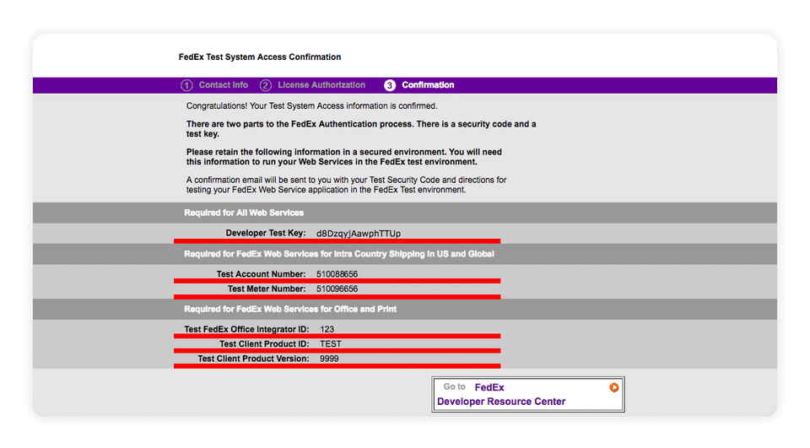Click the Test Client Product ID label
810x448 pixels.
[264, 343]
